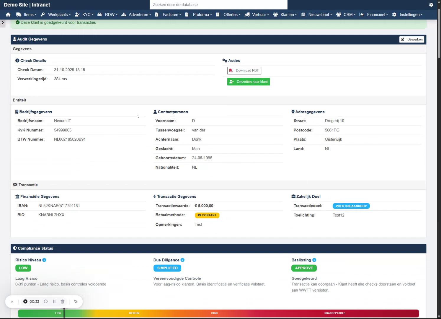441x319 pixels.
Task: Expand the sidebar arrow at left edge
Action: click(3, 22)
